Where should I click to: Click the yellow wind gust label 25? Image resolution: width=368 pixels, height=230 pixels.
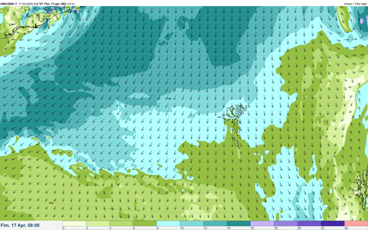(48, 16)
